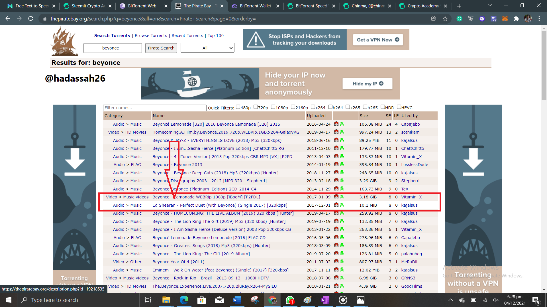Enable the HEVC quick filter checkbox
Viewport: 547px width, 307px height.
399,107
